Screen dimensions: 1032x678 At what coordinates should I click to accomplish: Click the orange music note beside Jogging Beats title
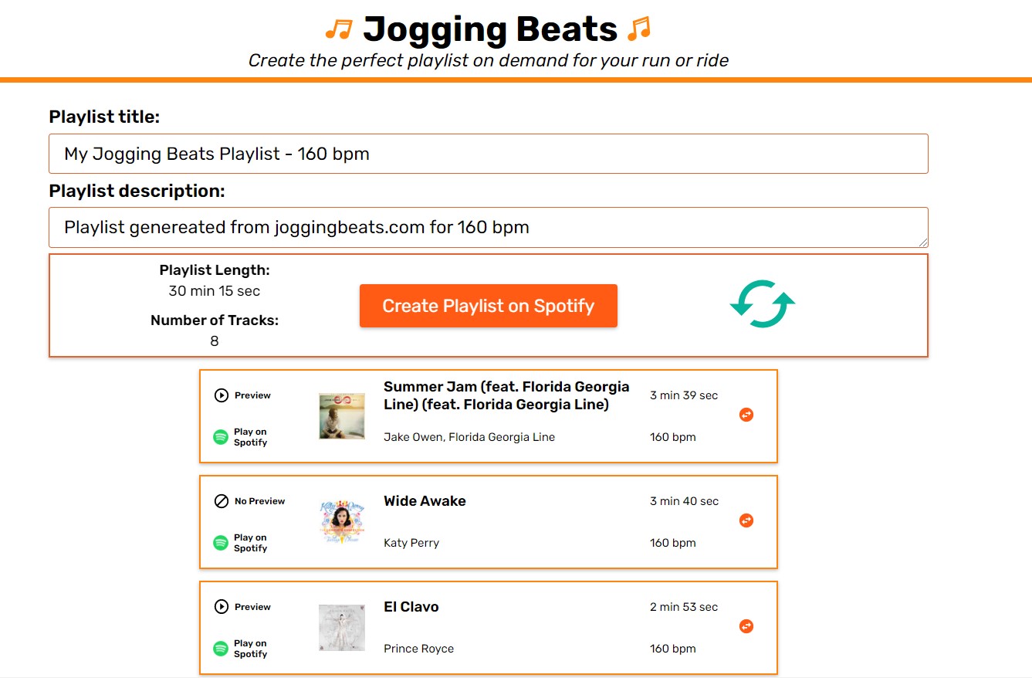pyautogui.click(x=339, y=28)
